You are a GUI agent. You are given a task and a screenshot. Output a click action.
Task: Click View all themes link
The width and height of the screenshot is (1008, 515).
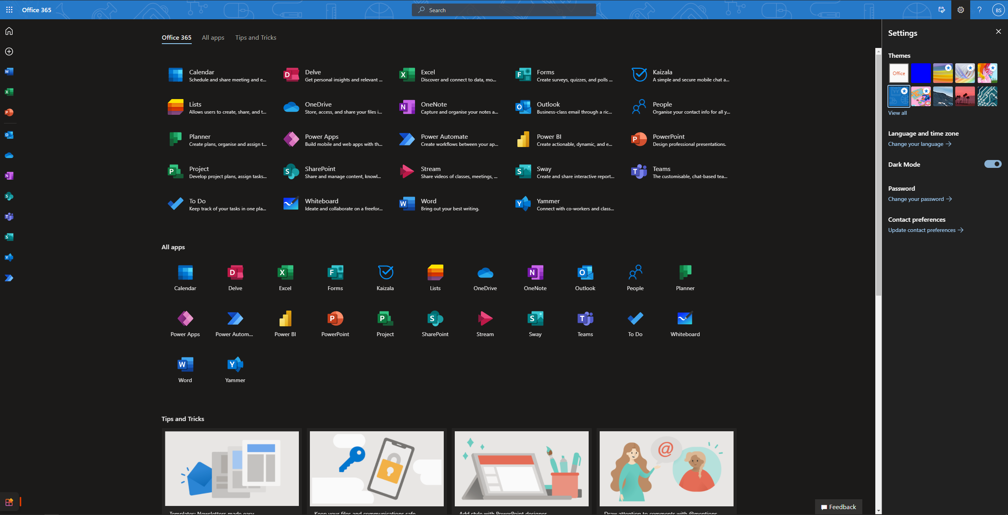897,113
